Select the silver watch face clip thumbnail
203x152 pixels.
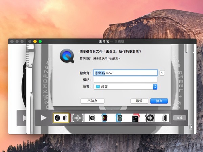point(92,118)
